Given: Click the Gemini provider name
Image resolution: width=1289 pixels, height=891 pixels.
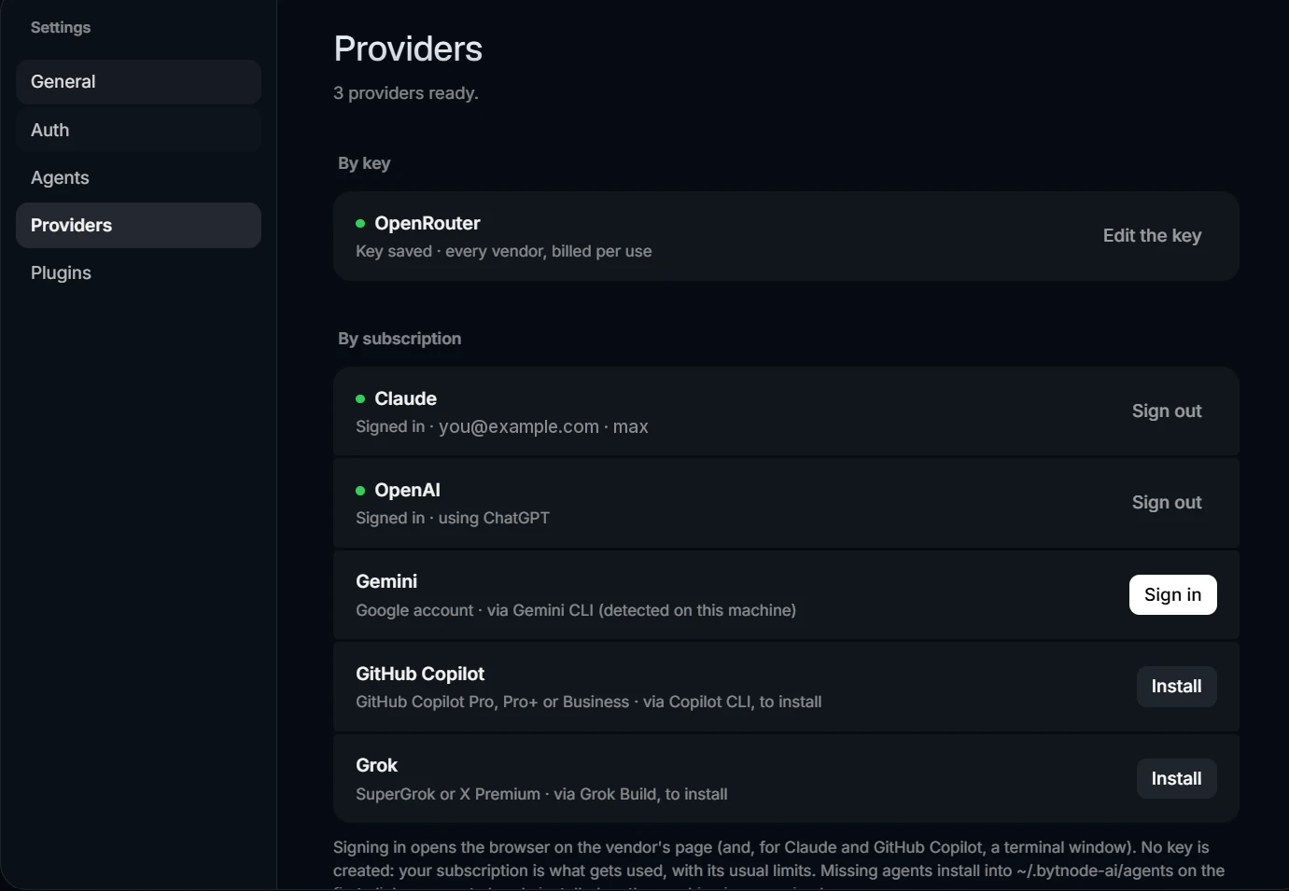Looking at the screenshot, I should coord(386,581).
